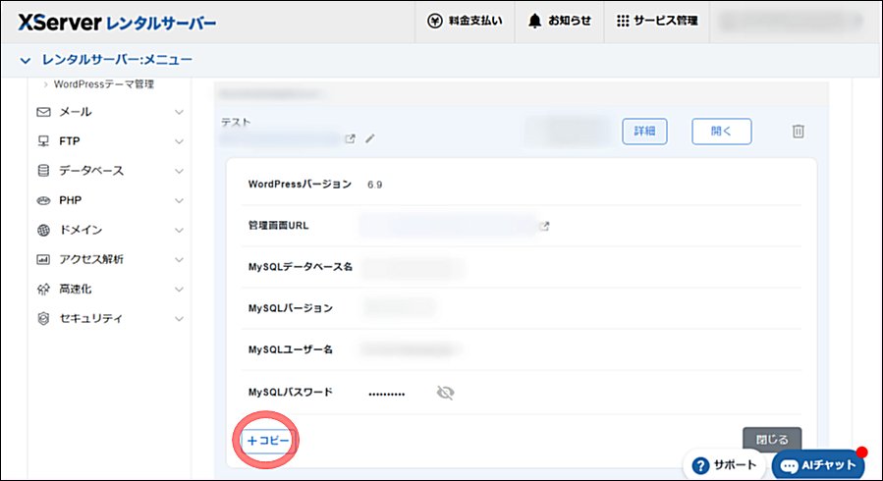Click the 高速化 speed icon
Viewport: 883px width, 481px height.
click(43, 290)
